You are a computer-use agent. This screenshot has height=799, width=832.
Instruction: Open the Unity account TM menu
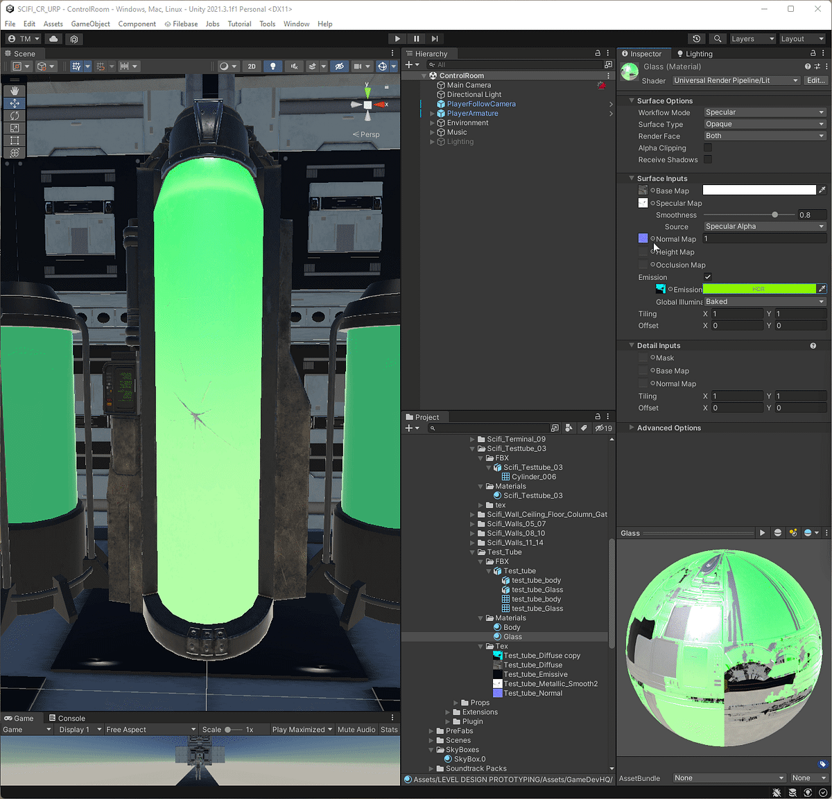(x=24, y=39)
